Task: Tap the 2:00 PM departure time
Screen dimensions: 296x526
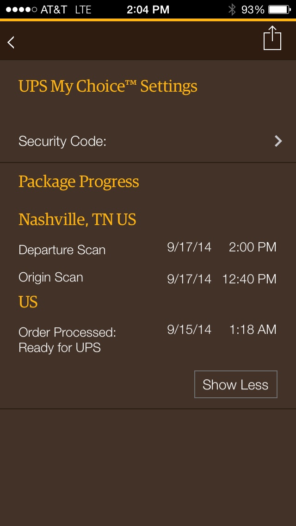Action: 253,247
